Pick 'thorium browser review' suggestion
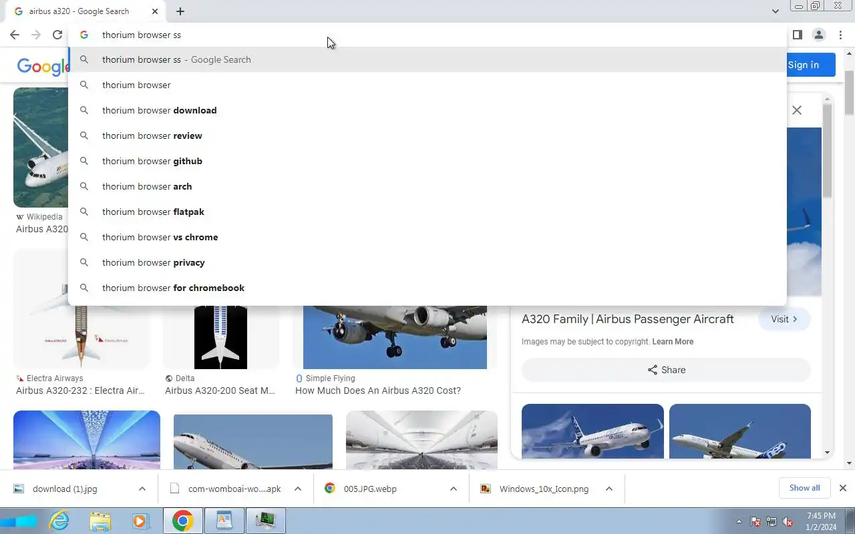 427,136
